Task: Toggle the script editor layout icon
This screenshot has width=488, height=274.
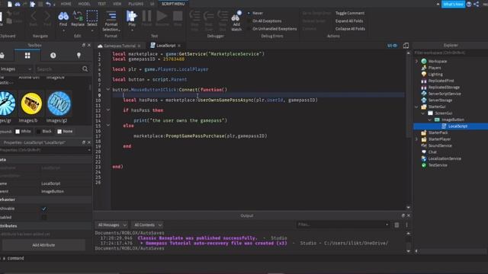Action: tap(406, 46)
